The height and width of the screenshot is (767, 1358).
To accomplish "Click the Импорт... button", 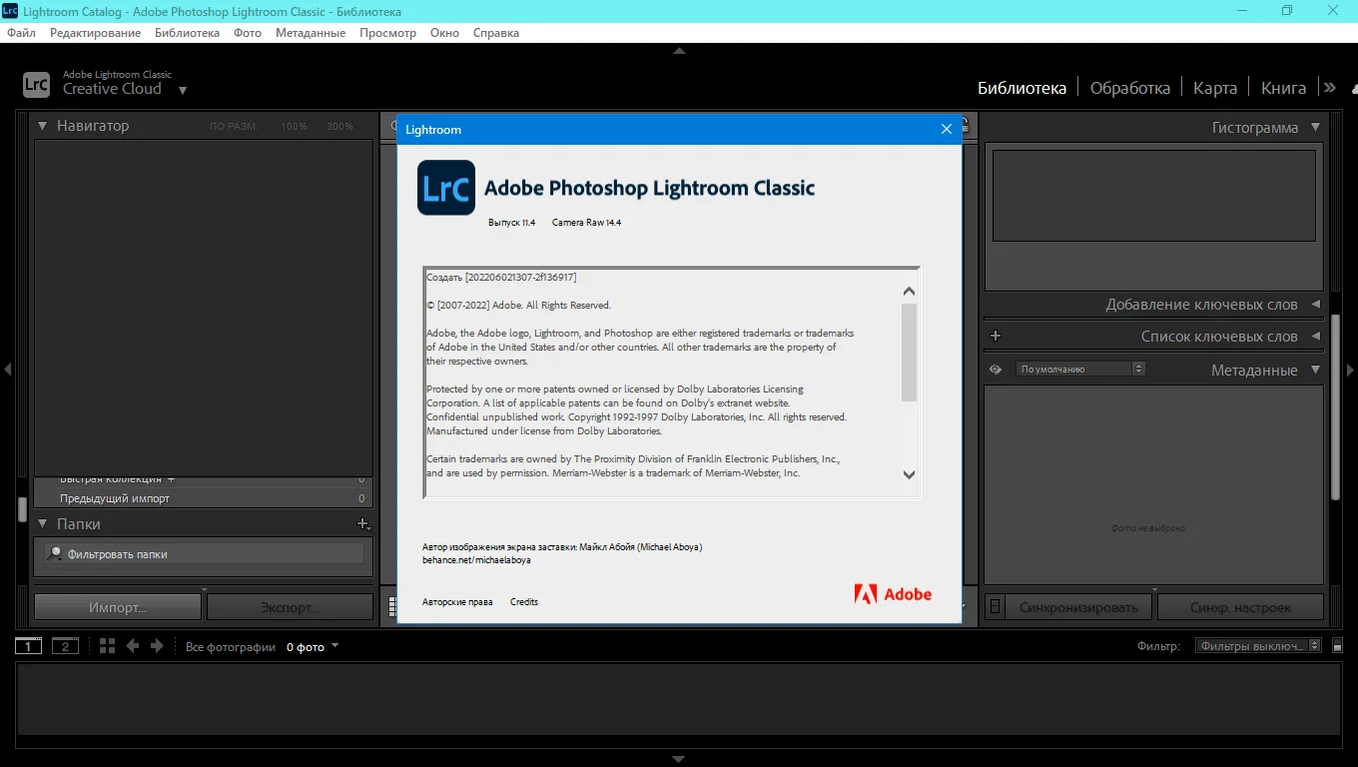I will coord(118,607).
